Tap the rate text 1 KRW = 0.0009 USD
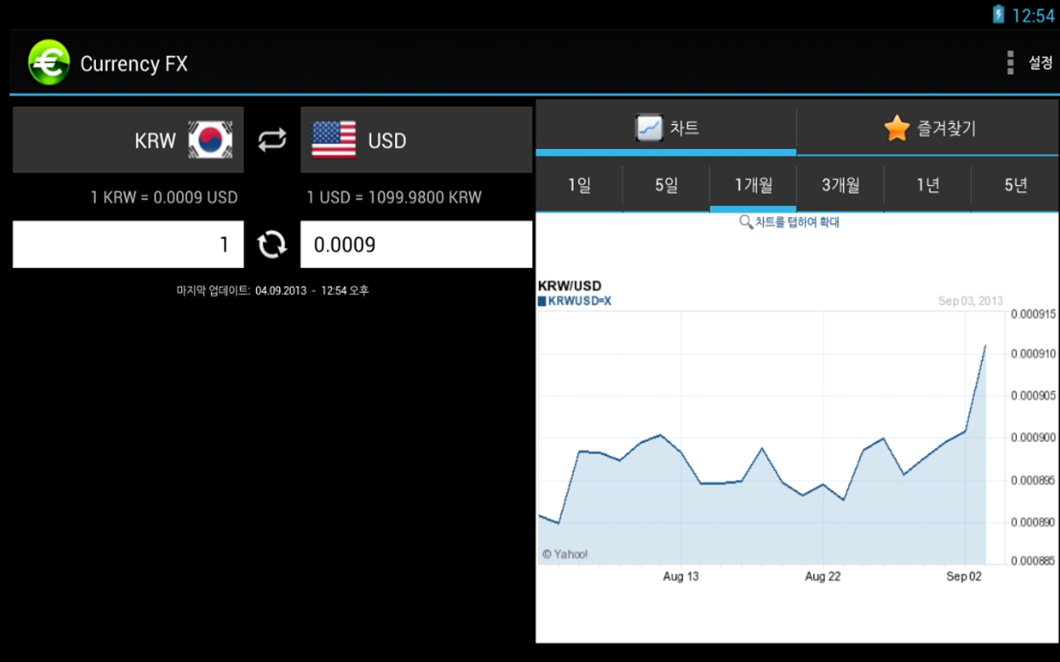 [164, 197]
